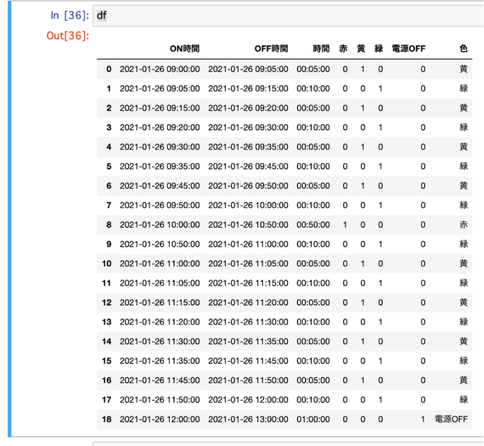
Task: Click the 01:00:00 duration cell
Action: tap(313, 419)
